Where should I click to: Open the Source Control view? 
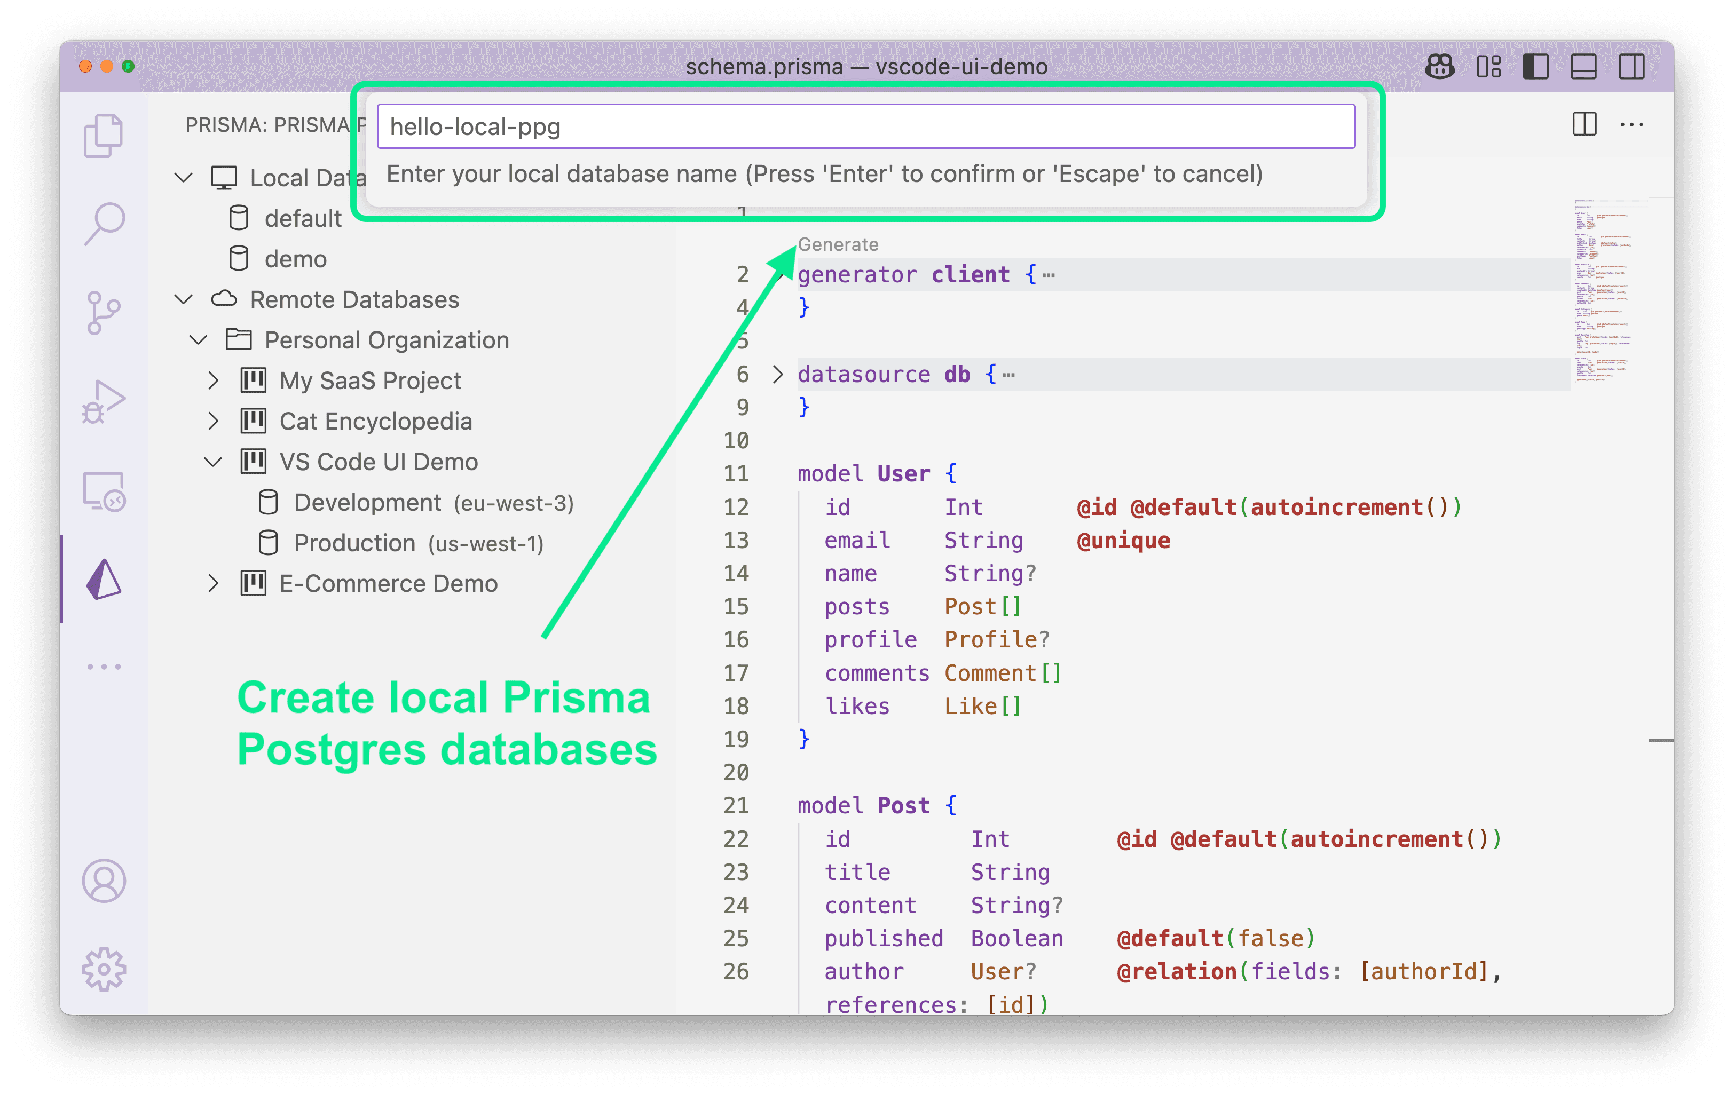(104, 311)
